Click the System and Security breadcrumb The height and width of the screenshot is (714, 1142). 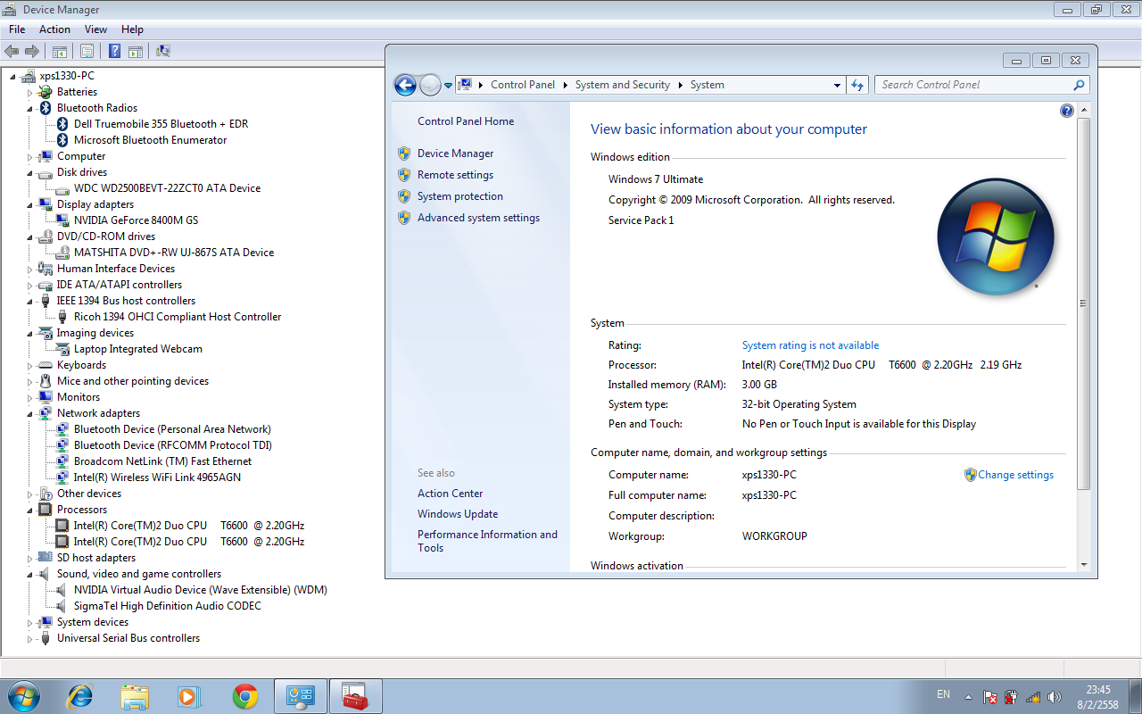pos(623,85)
